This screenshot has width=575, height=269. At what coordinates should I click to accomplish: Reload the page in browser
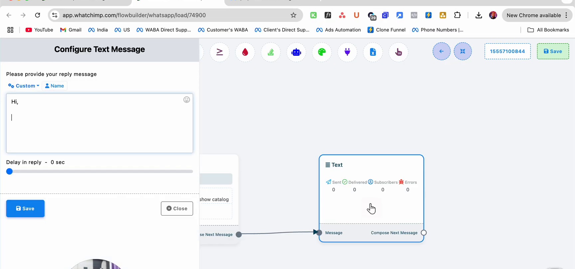click(38, 15)
